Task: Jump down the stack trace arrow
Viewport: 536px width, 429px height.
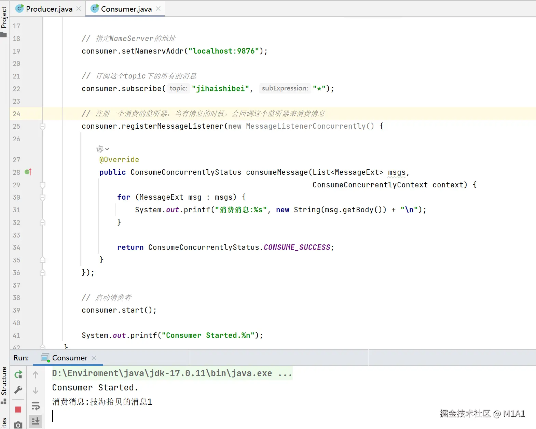Action: click(36, 390)
